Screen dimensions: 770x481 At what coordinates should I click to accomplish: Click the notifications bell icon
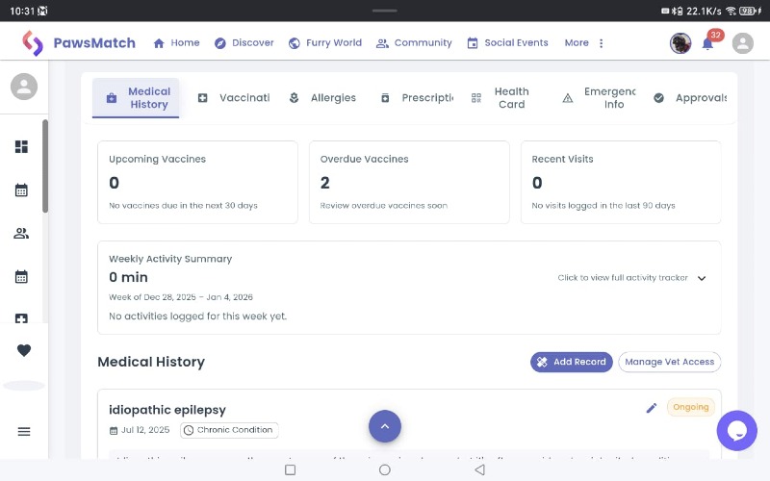[707, 43]
